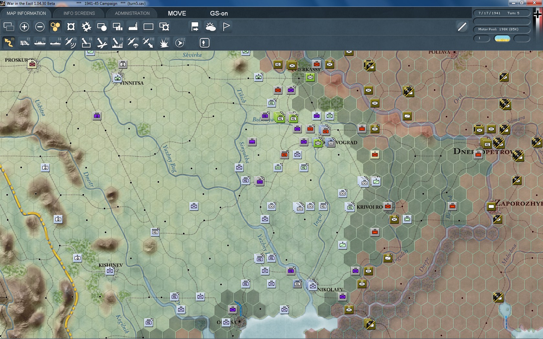Select the bright green unit near Cherkassy
Image resolution: width=543 pixels, height=339 pixels.
pos(310,77)
